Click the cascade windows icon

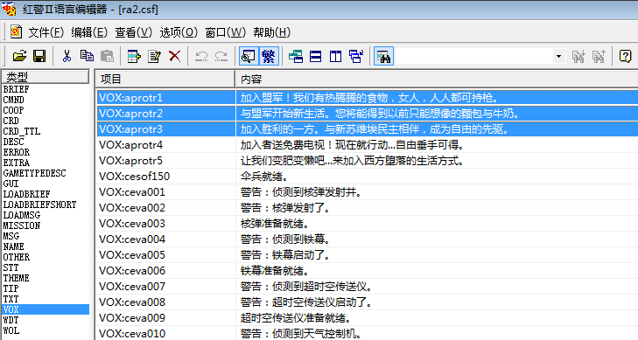pyautogui.click(x=296, y=56)
